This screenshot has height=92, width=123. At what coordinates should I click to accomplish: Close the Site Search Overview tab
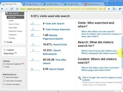(x=19, y=4)
